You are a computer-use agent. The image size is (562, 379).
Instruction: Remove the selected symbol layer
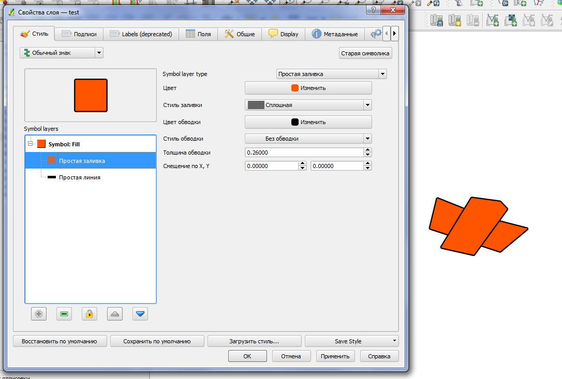(64, 313)
